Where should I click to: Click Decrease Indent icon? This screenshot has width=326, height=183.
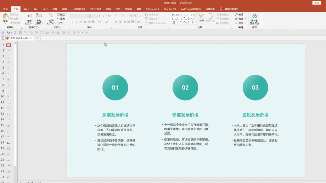[x=130, y=16]
